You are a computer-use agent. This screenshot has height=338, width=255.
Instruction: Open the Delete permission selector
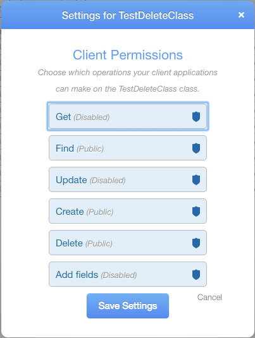[x=128, y=243]
